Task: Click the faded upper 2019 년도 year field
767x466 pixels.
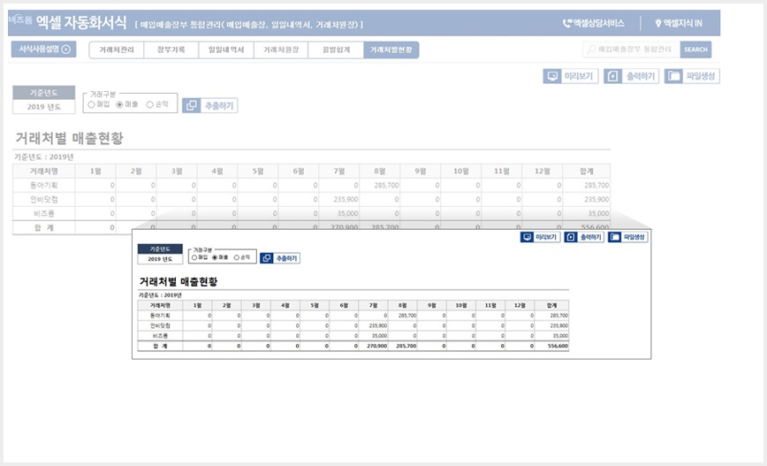Action: (44, 107)
